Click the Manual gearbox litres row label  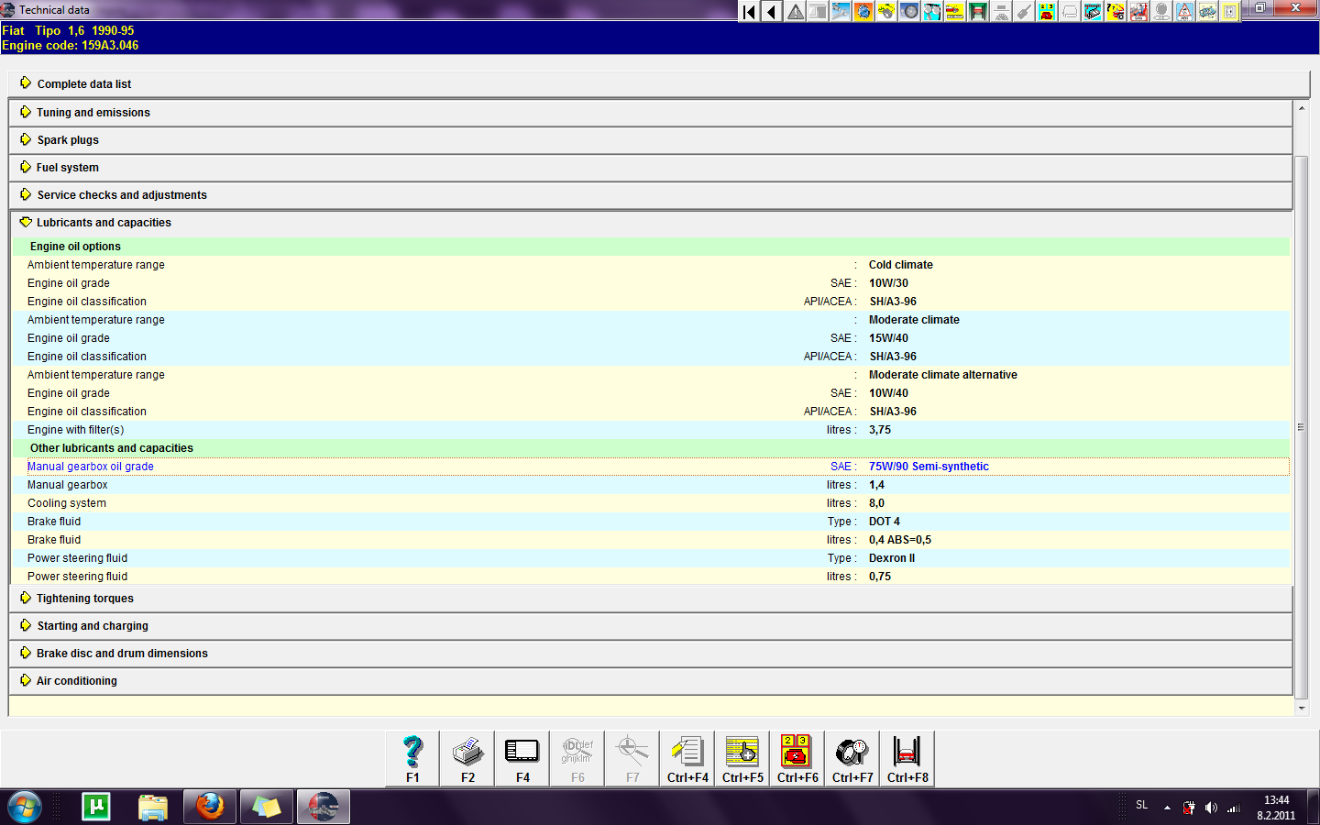click(x=68, y=485)
